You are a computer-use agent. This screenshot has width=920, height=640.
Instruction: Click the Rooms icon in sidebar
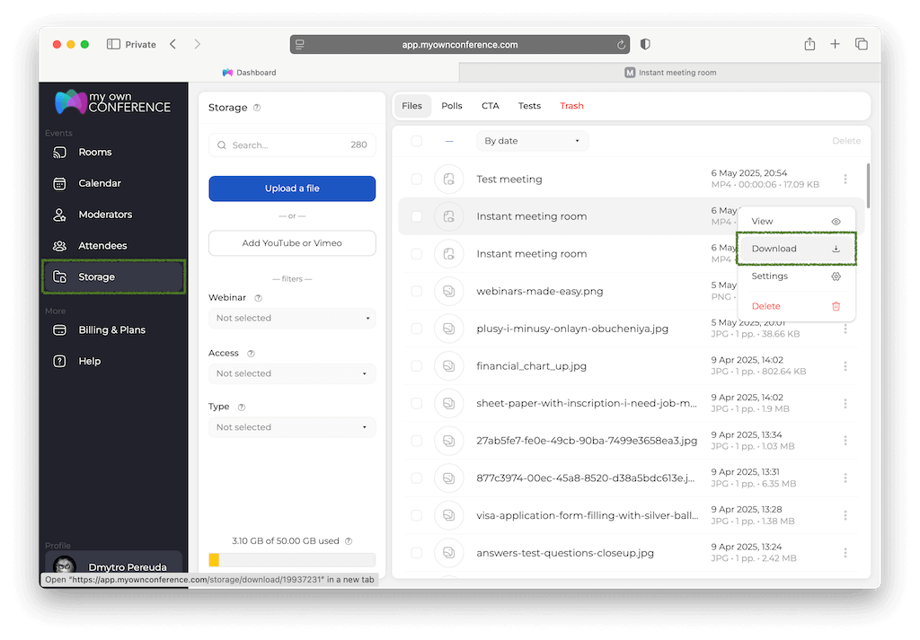coord(60,153)
